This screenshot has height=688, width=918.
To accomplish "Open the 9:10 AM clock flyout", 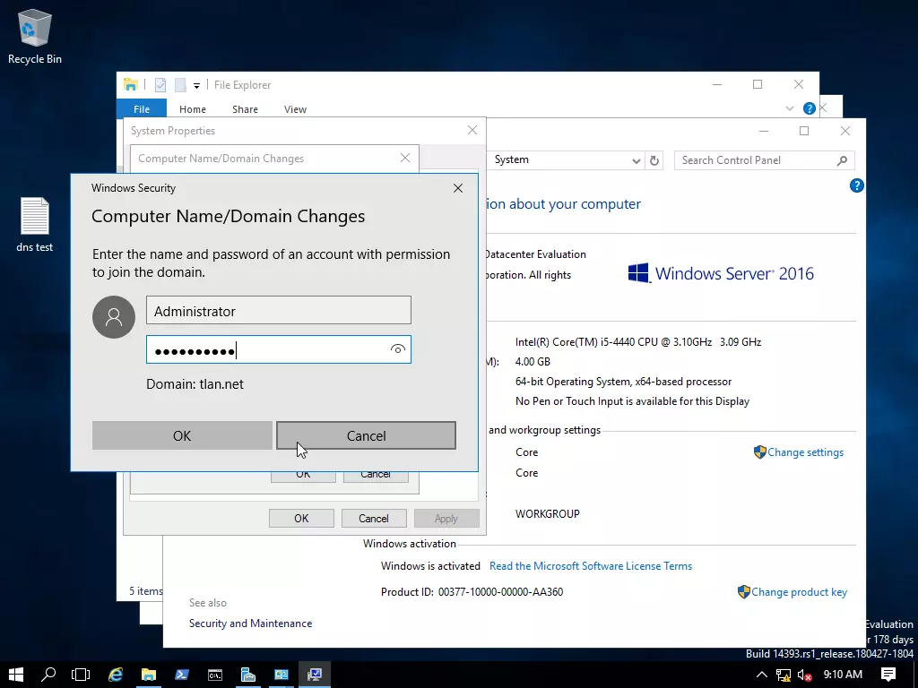I will tap(843, 675).
